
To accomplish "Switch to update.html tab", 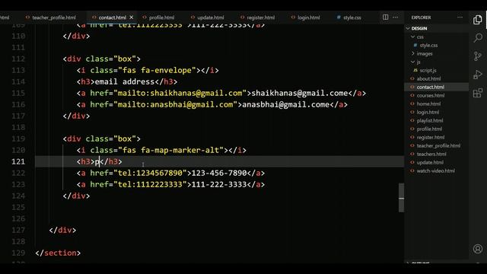I will point(207,18).
